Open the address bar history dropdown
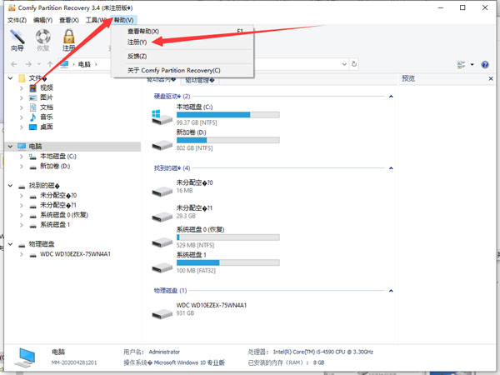This screenshot has width=500, height=375. point(344,64)
